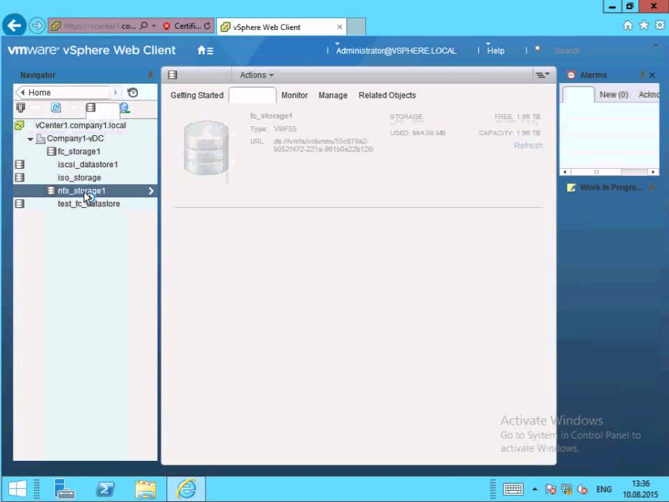
Task: Open browser favorites star icon
Action: (x=644, y=25)
